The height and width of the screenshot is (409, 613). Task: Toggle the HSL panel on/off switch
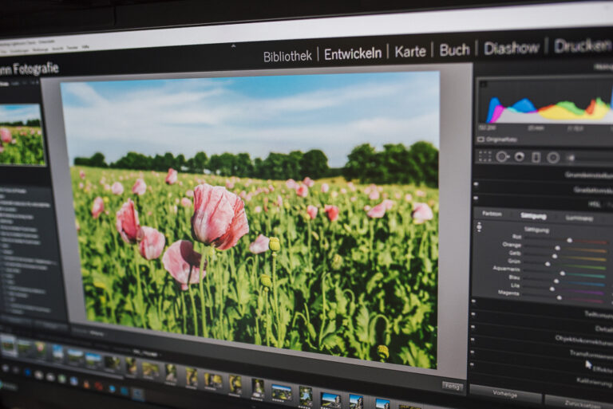point(476,198)
